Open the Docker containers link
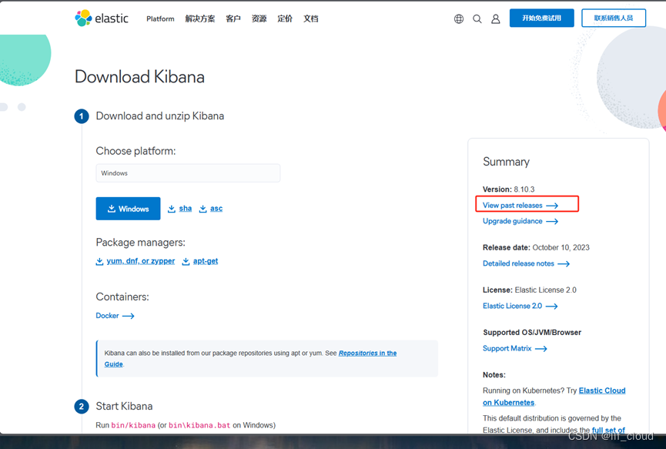This screenshot has height=449, width=666. 115,316
